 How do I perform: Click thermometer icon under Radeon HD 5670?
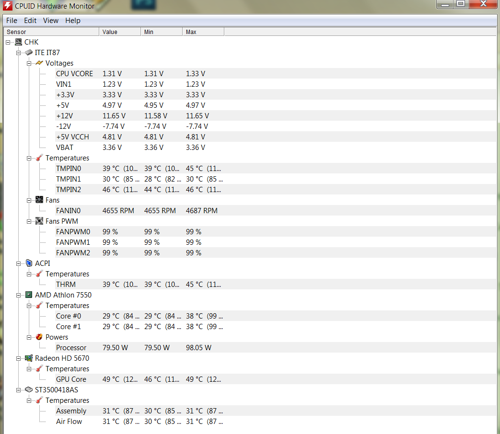39,369
